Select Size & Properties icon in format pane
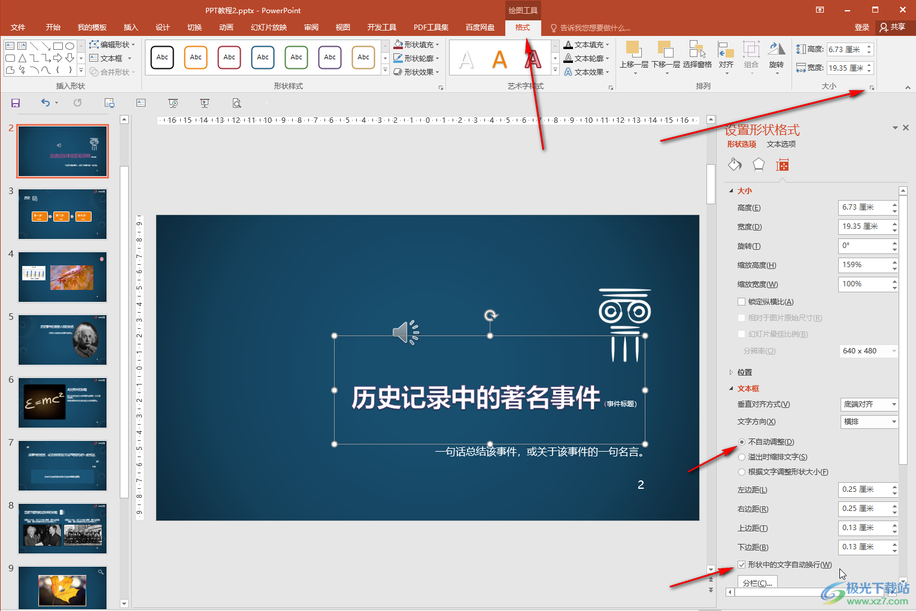This screenshot has width=916, height=611. point(782,165)
